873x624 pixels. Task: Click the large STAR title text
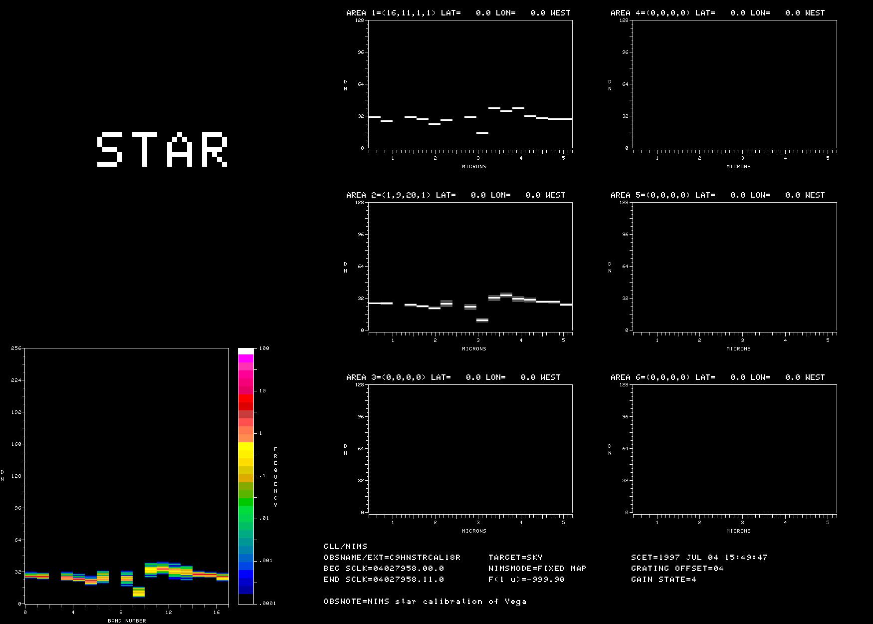tap(162, 149)
